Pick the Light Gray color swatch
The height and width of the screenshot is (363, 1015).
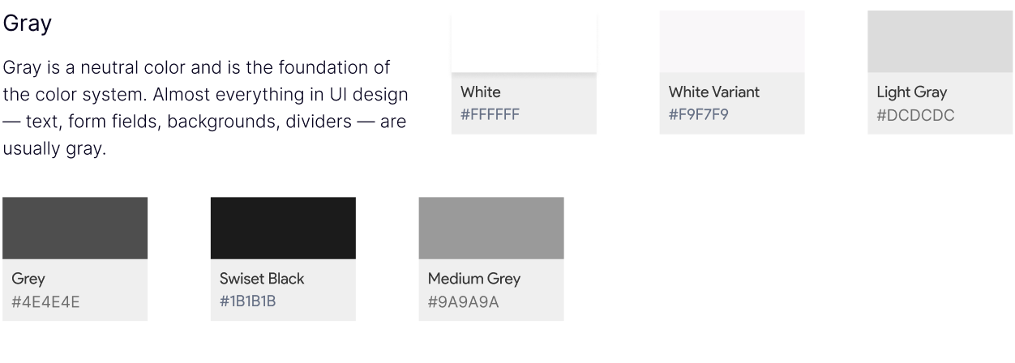940,41
